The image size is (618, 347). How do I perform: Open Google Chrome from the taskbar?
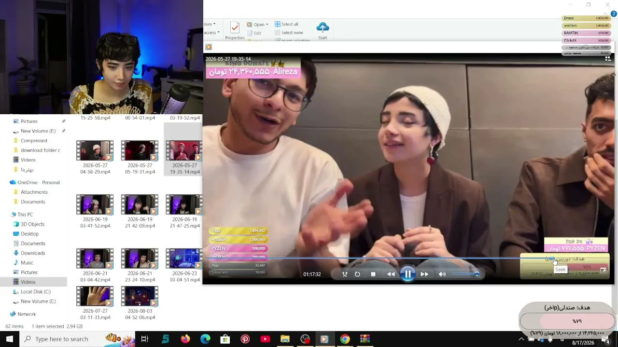point(345,339)
